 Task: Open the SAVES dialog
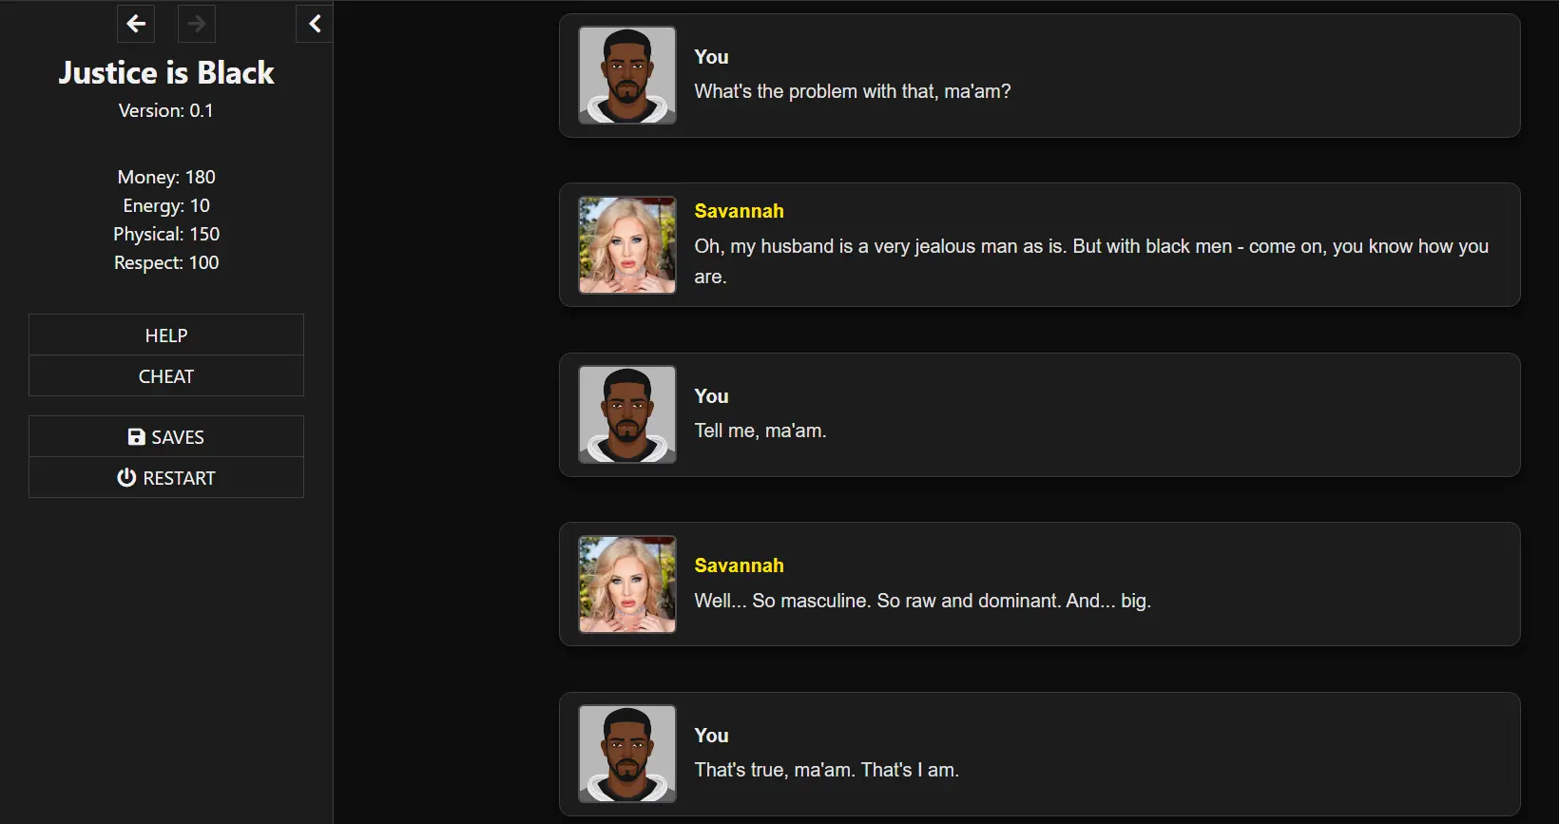[x=166, y=436]
